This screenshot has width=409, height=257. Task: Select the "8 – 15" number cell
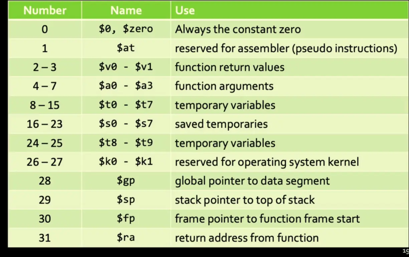[44, 105]
